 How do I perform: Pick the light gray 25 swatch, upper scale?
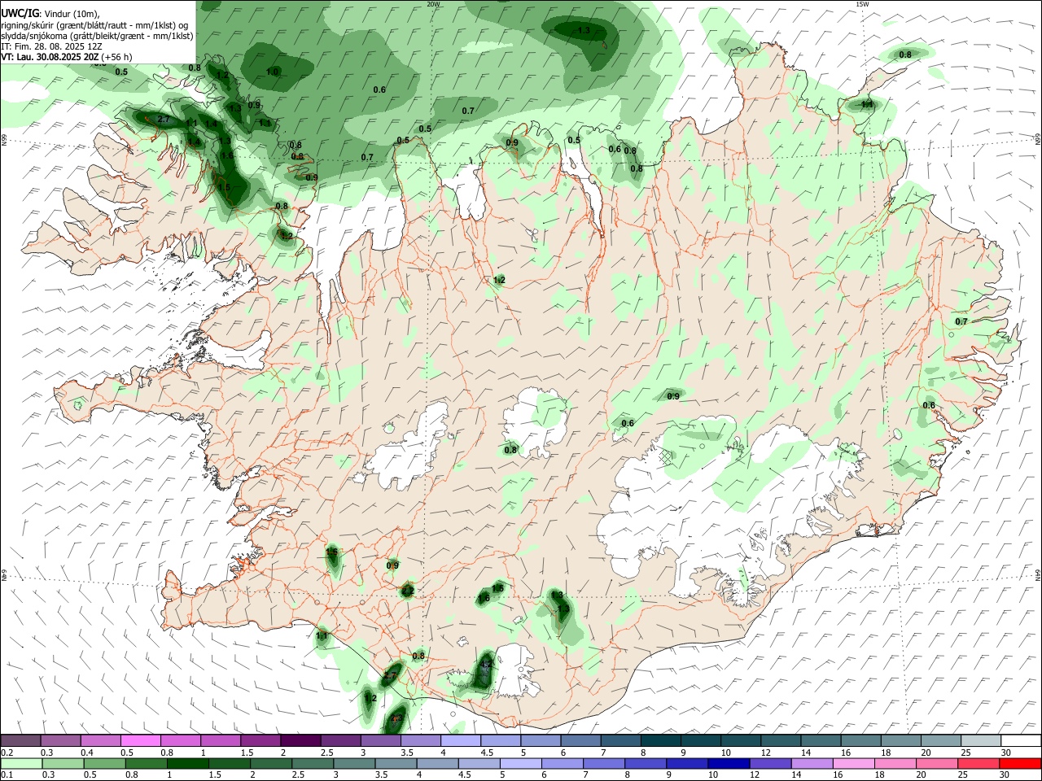(x=981, y=740)
